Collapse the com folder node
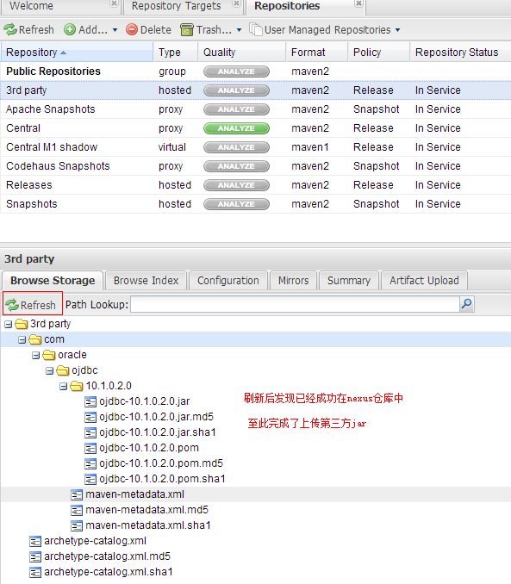The width and height of the screenshot is (511, 584). (22, 339)
